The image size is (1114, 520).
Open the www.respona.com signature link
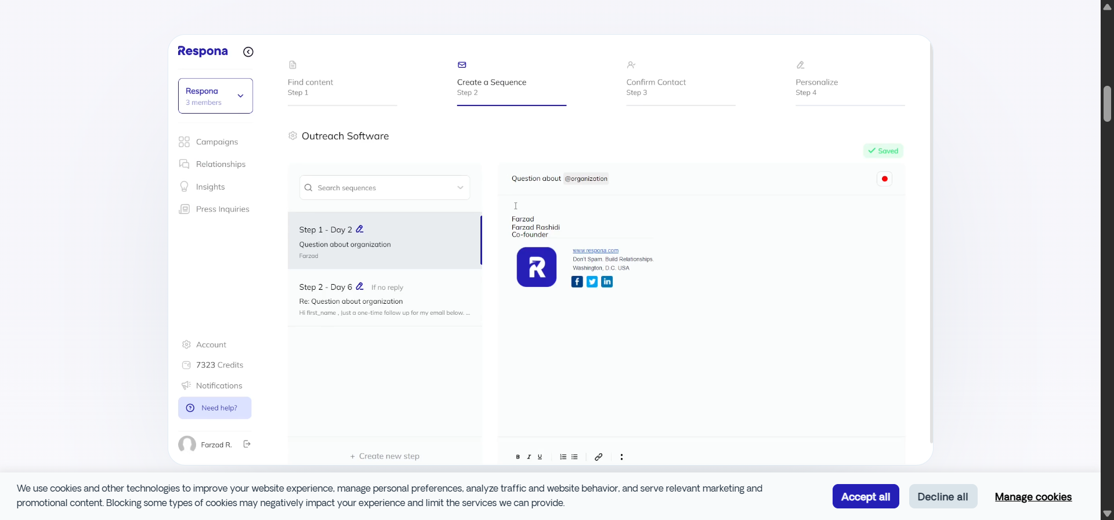(x=595, y=250)
